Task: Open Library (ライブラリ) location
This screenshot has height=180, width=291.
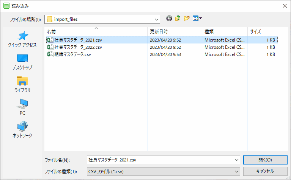Action: click(22, 85)
